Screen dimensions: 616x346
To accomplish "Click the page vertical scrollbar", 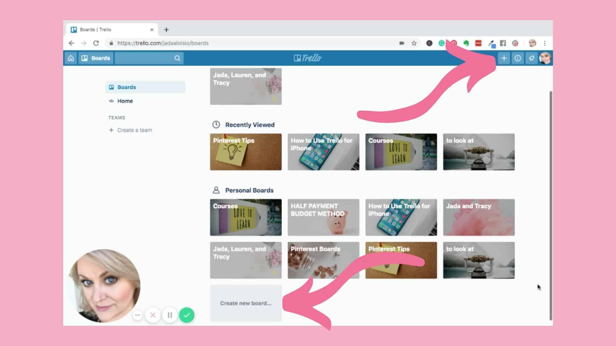I will 551,205.
